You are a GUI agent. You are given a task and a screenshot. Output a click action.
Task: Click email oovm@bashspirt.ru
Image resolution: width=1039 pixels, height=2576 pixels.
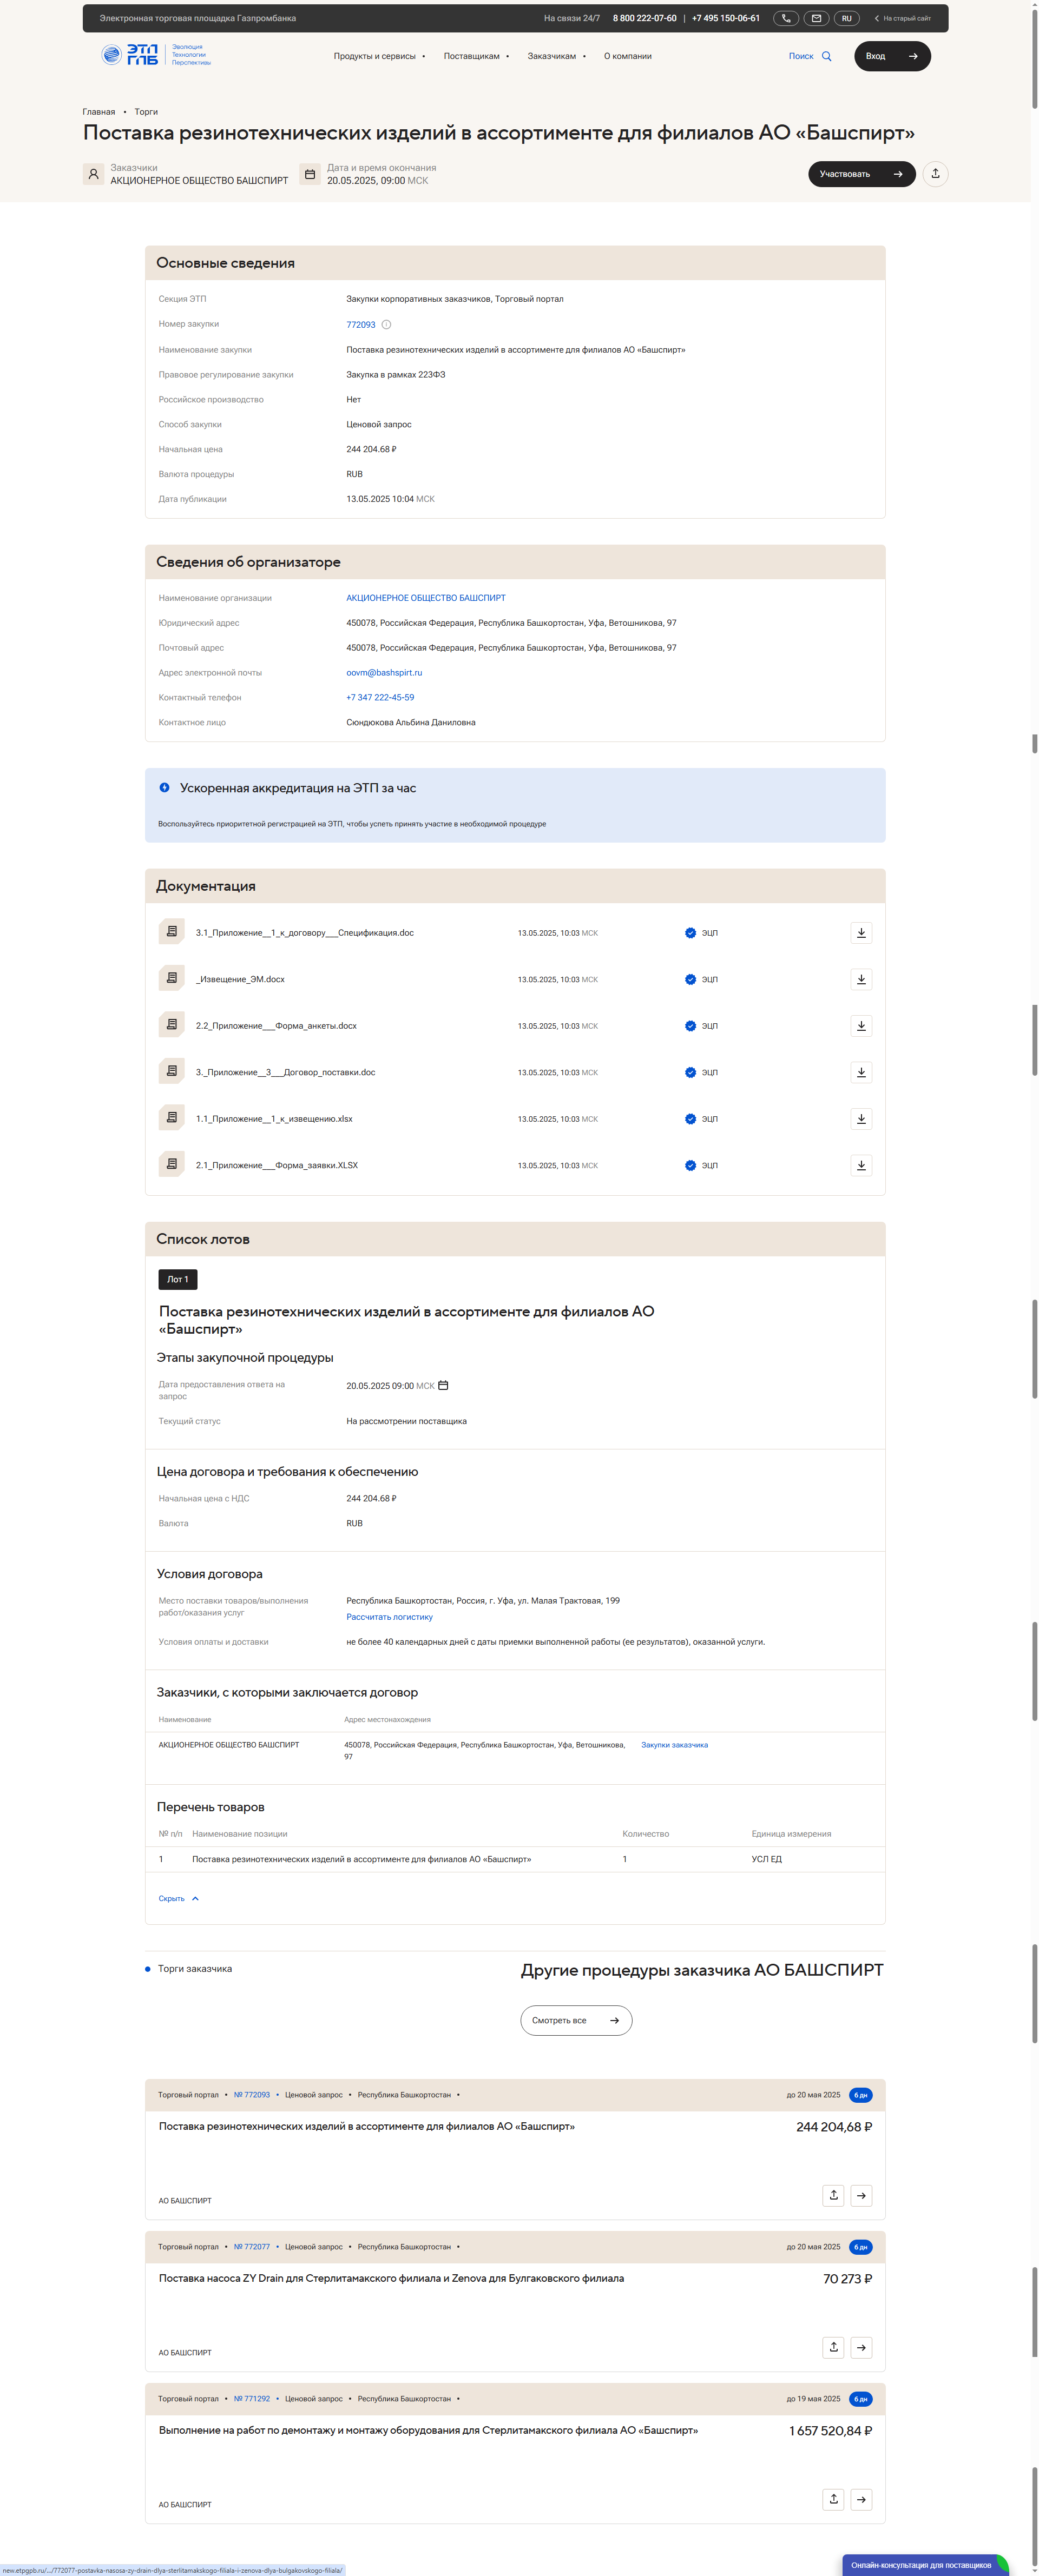[384, 673]
